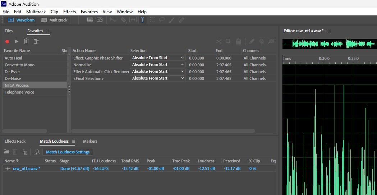The height and width of the screenshot is (195, 377).
Task: Show the spectral frequency display
Action: pyautogui.click(x=90, y=20)
